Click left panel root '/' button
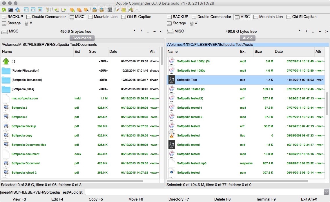Viewport: 330px width, 202px height. pos(141,31)
